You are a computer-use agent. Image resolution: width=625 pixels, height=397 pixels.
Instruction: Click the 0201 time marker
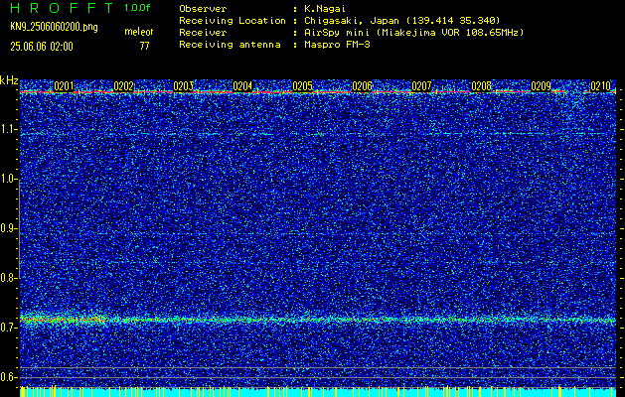[64, 86]
